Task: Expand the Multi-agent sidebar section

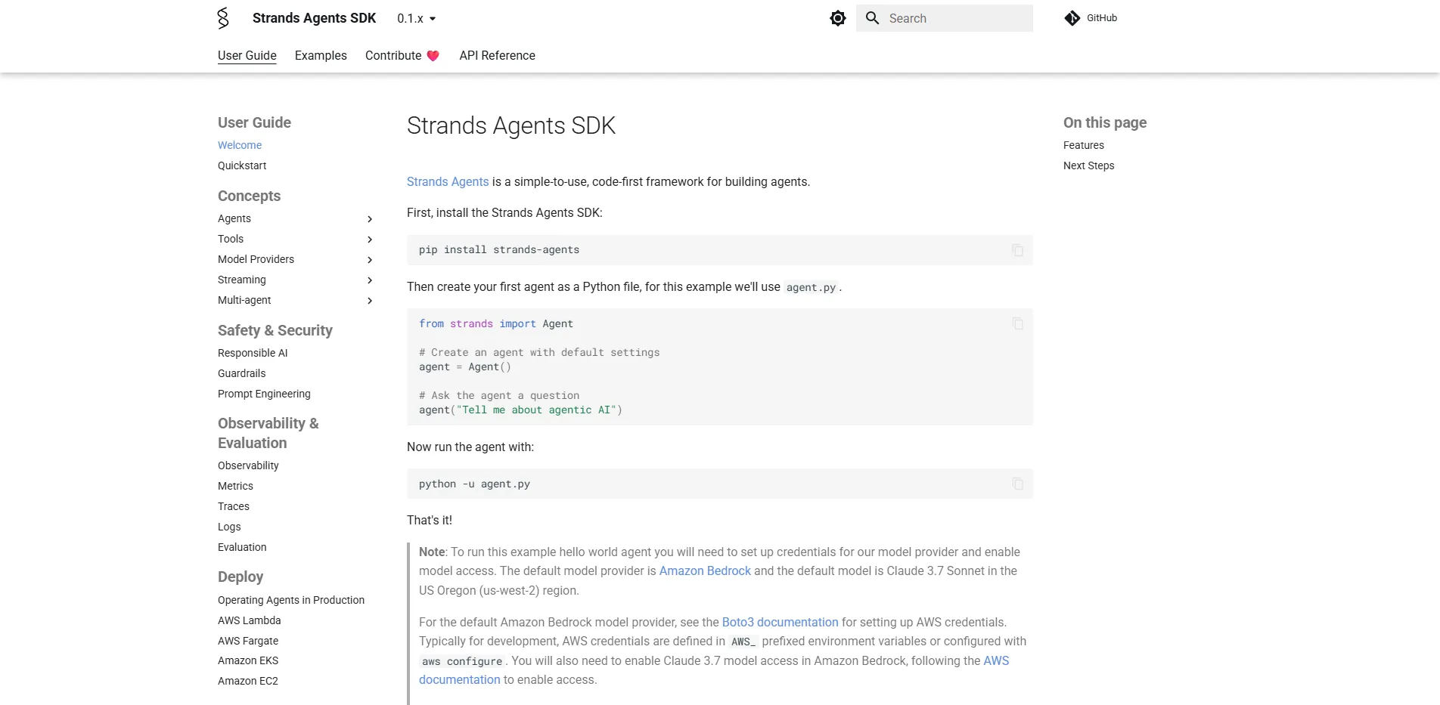Action: [x=370, y=301]
